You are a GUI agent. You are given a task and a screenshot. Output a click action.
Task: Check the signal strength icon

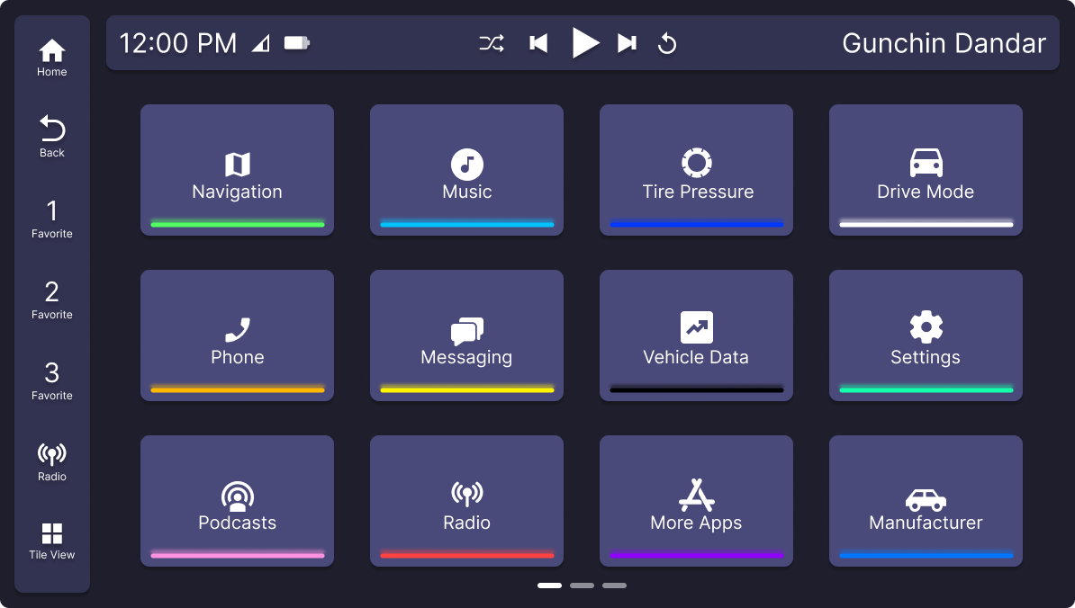tap(260, 44)
